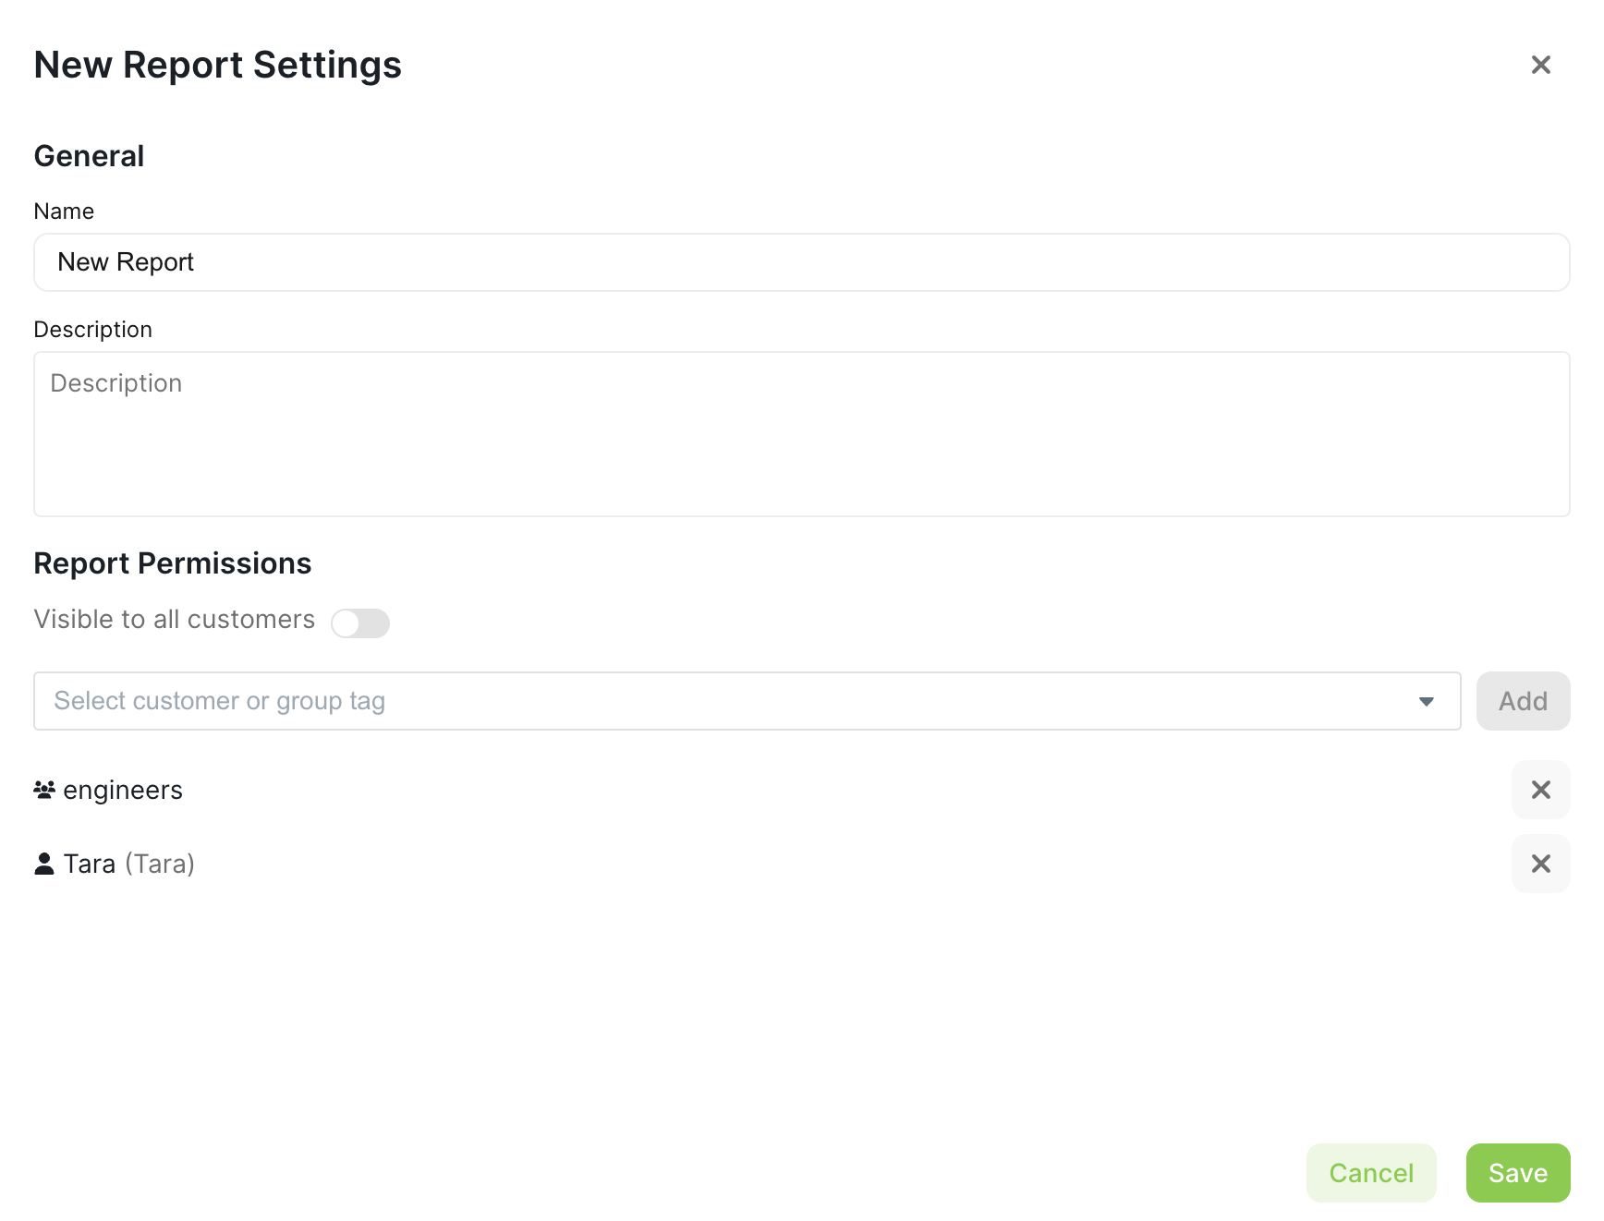This screenshot has width=1604, height=1221.
Task: Click the Tara user person icon
Action: [44, 864]
